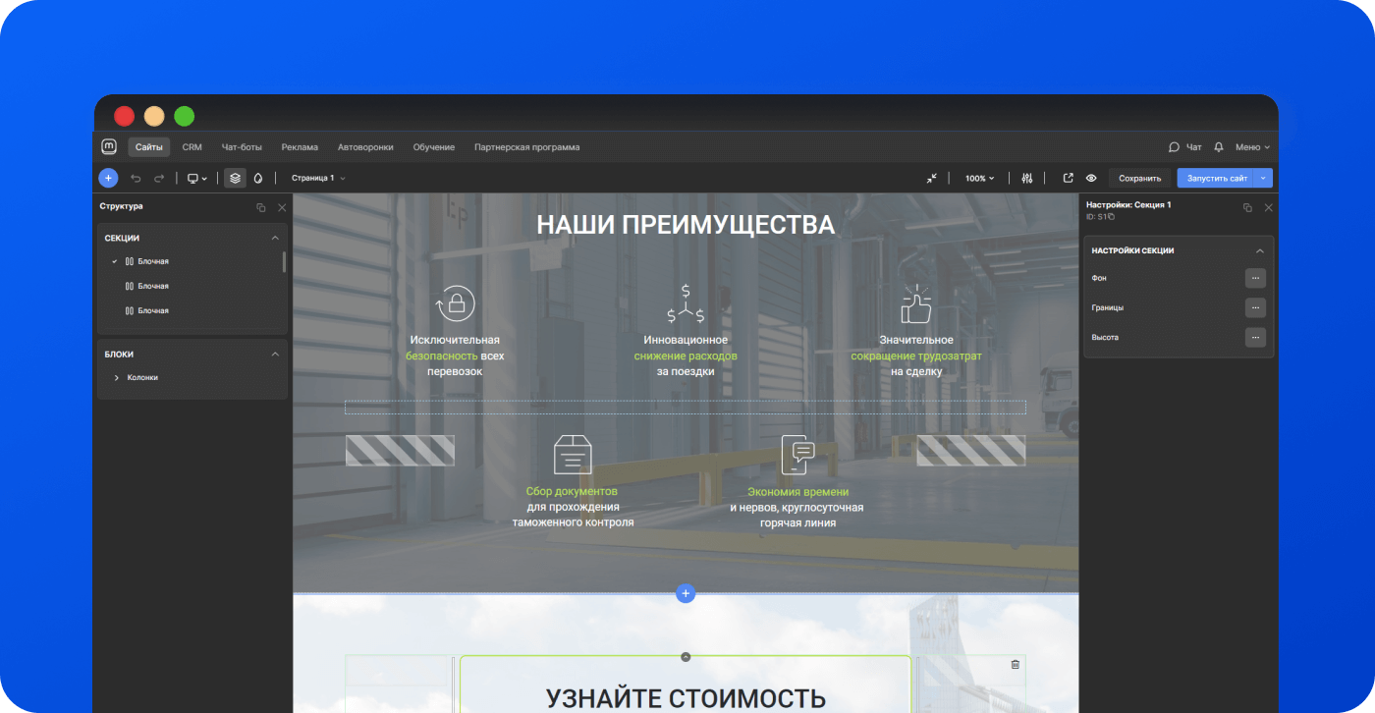Click the blue add element plus button in toolbar
The height and width of the screenshot is (713, 1375).
tap(108, 178)
